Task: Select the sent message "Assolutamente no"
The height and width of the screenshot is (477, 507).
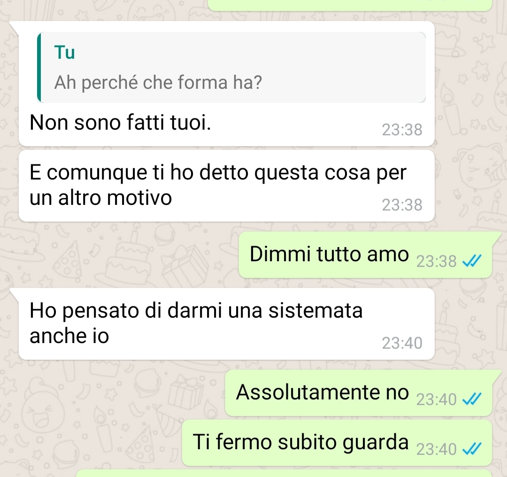Action: 359,393
